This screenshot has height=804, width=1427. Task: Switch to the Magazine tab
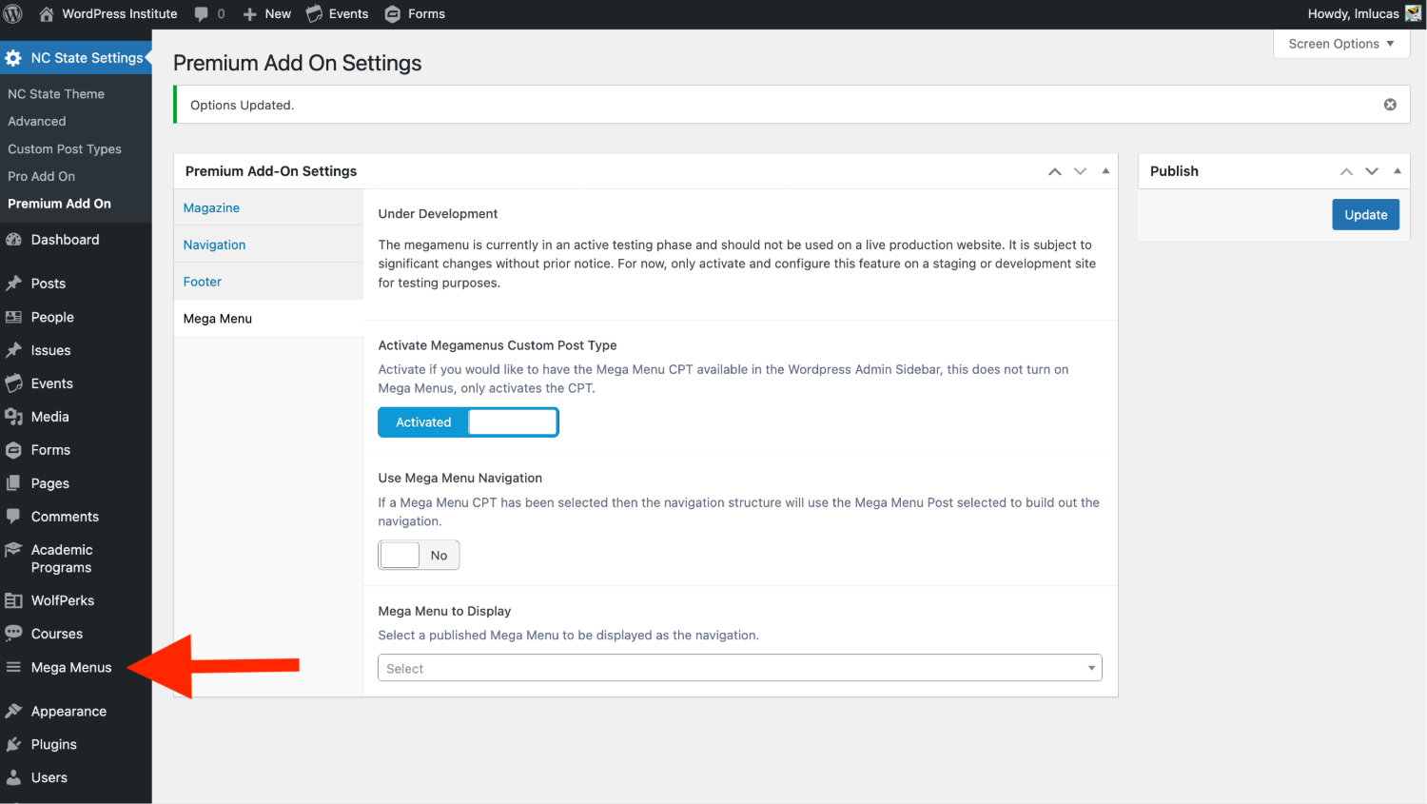click(211, 208)
